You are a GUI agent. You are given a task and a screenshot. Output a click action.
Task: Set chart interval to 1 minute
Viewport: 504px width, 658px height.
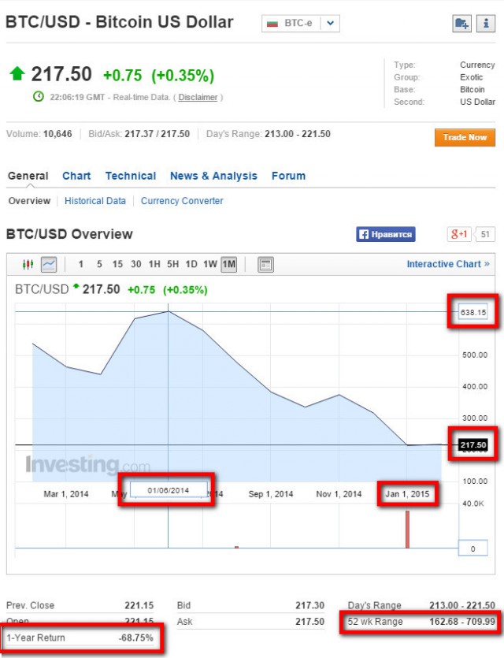81,264
